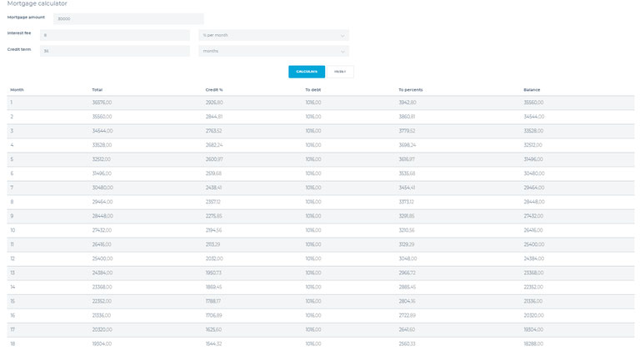The height and width of the screenshot is (351, 640).
Task: Click Balance value in month 2 row
Action: pyautogui.click(x=534, y=117)
